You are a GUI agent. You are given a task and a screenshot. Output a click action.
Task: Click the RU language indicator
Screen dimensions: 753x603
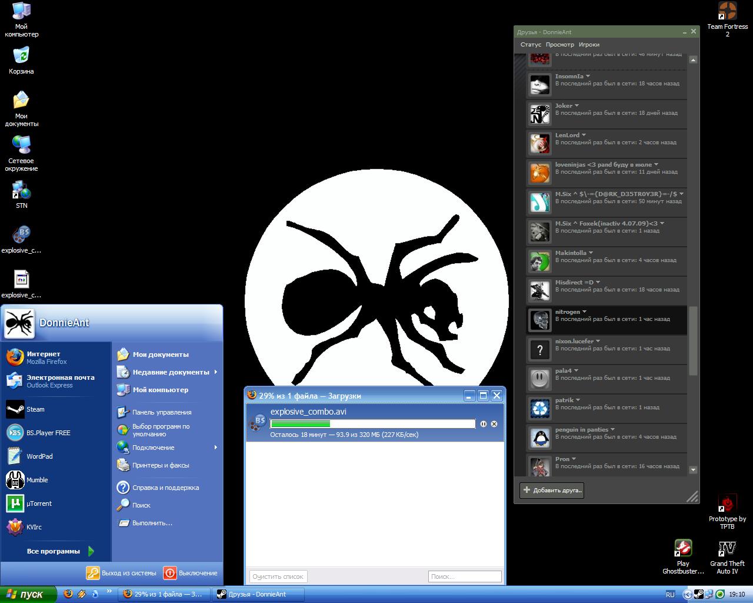tap(670, 595)
